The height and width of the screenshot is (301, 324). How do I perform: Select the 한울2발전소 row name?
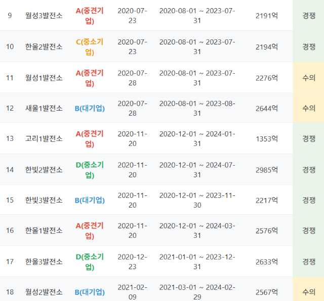click(x=44, y=46)
